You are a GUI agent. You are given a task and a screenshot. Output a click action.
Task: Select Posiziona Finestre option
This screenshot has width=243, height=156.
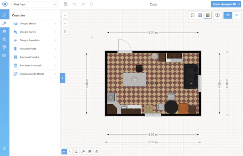(x=35, y=57)
